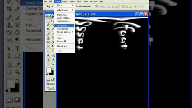Open the Layer menu
Viewport: 192px width, 108px height.
[65, 1]
